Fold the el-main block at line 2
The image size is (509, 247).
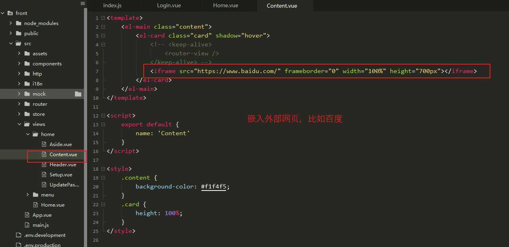(x=103, y=27)
